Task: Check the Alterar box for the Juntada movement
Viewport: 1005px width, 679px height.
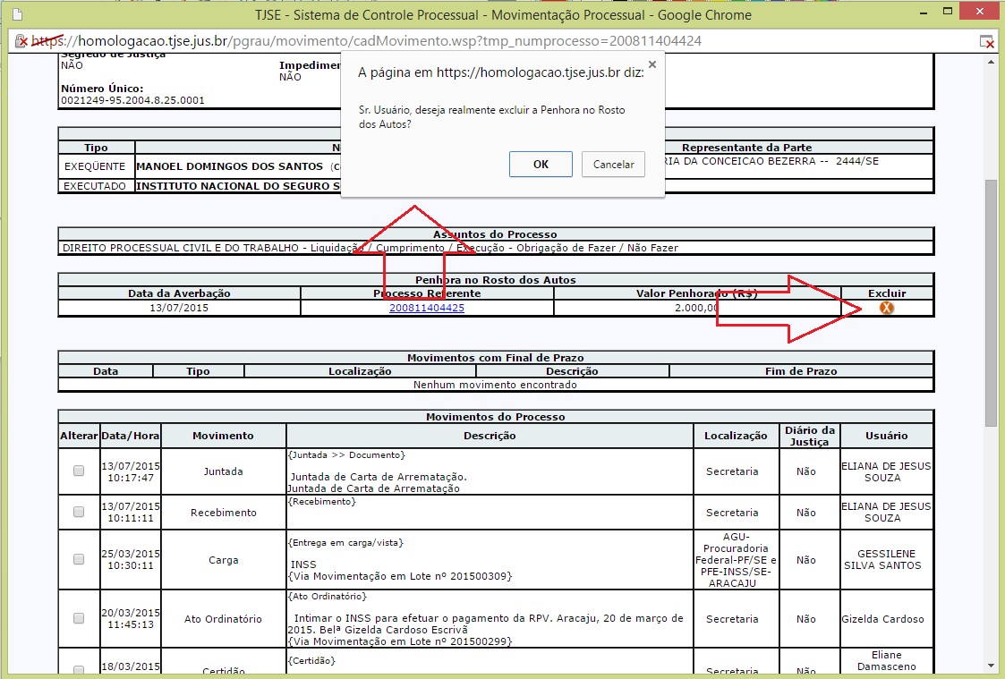Action: click(79, 471)
